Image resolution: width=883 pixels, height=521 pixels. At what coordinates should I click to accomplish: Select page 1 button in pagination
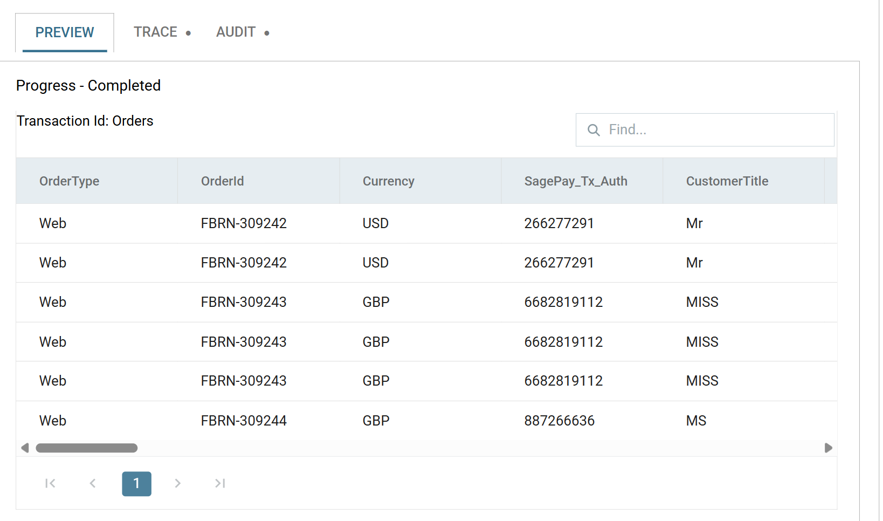coord(137,484)
